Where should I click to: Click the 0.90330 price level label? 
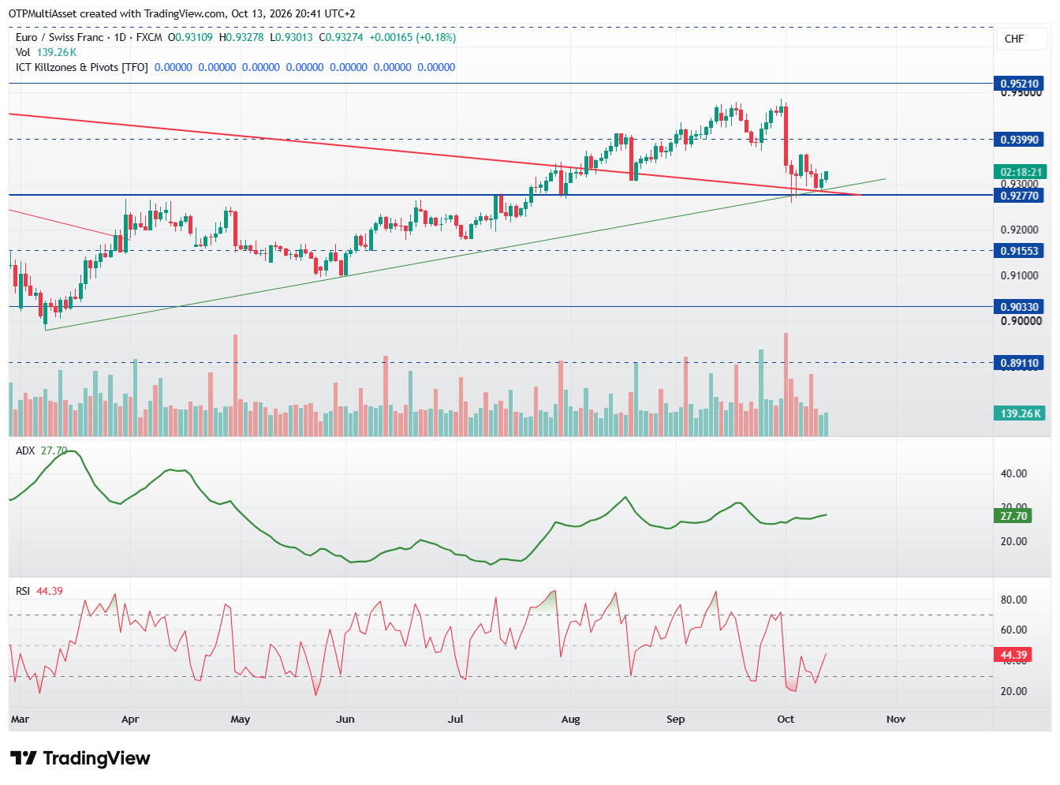click(x=1020, y=307)
